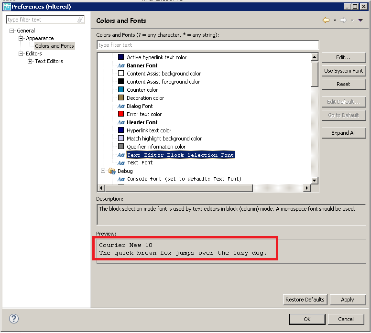371x333 pixels.
Task: Click the horizontal scrollbar thumb in list
Action: point(179,188)
